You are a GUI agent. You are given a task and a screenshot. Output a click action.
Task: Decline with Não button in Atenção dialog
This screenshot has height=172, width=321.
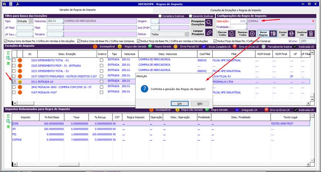click(200, 104)
